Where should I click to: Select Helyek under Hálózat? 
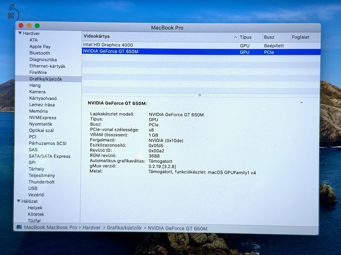coord(35,208)
